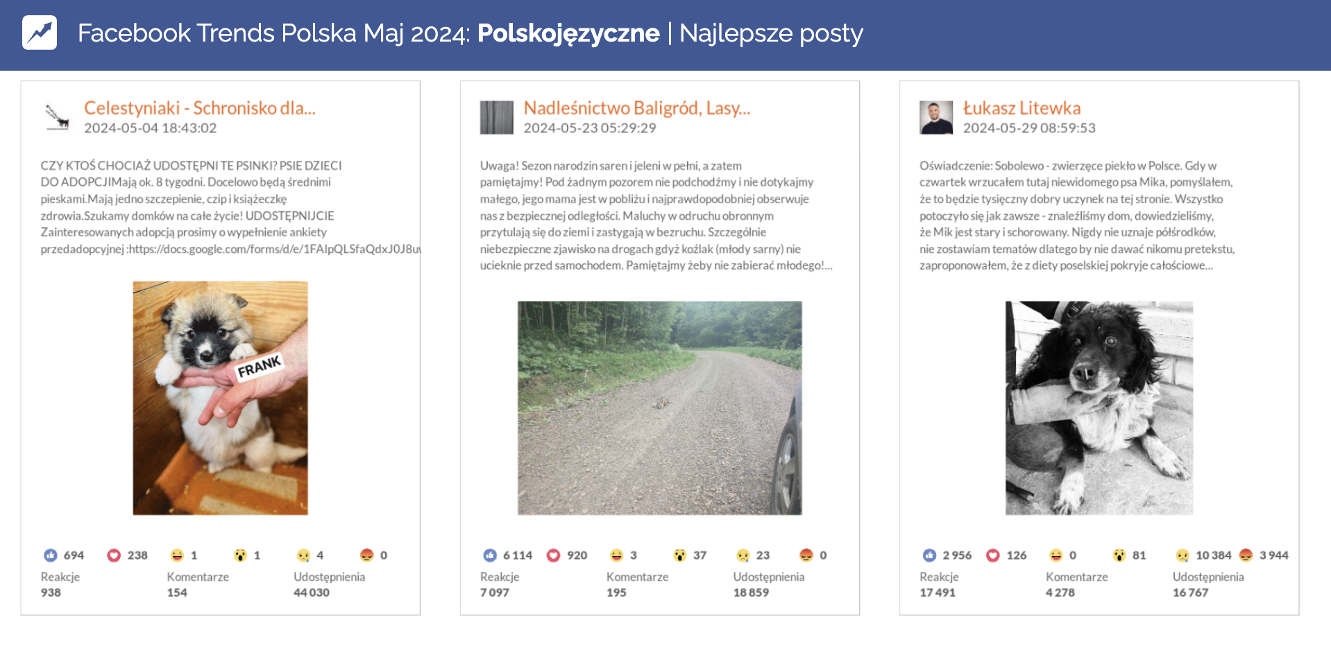This screenshot has width=1331, height=646.
Task: Click the Udostępnienia count 44 030
Action: point(311,593)
